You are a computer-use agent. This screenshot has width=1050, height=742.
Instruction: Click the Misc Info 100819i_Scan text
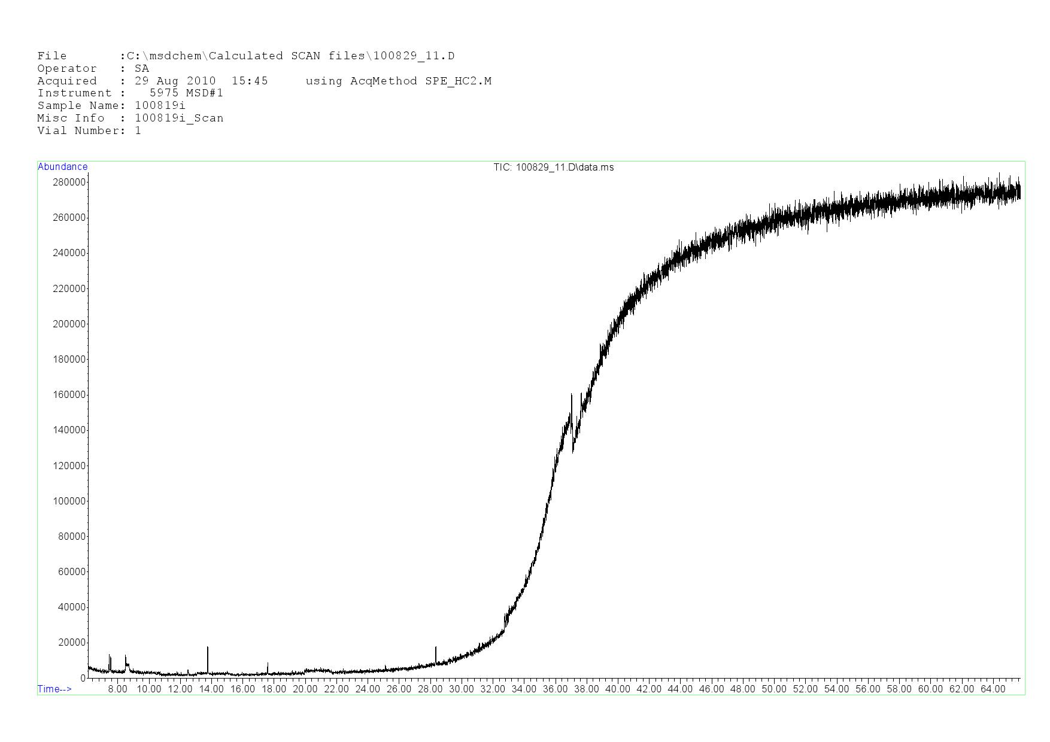(130, 118)
